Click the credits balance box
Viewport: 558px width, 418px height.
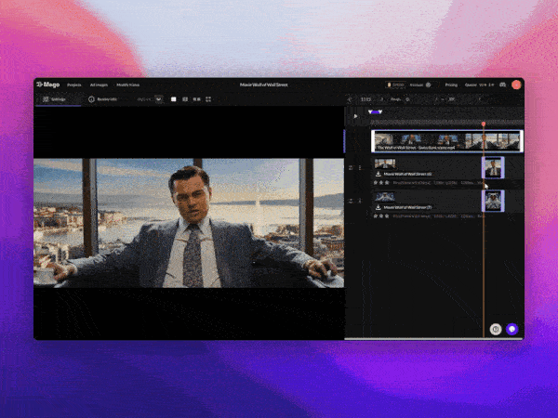395,85
